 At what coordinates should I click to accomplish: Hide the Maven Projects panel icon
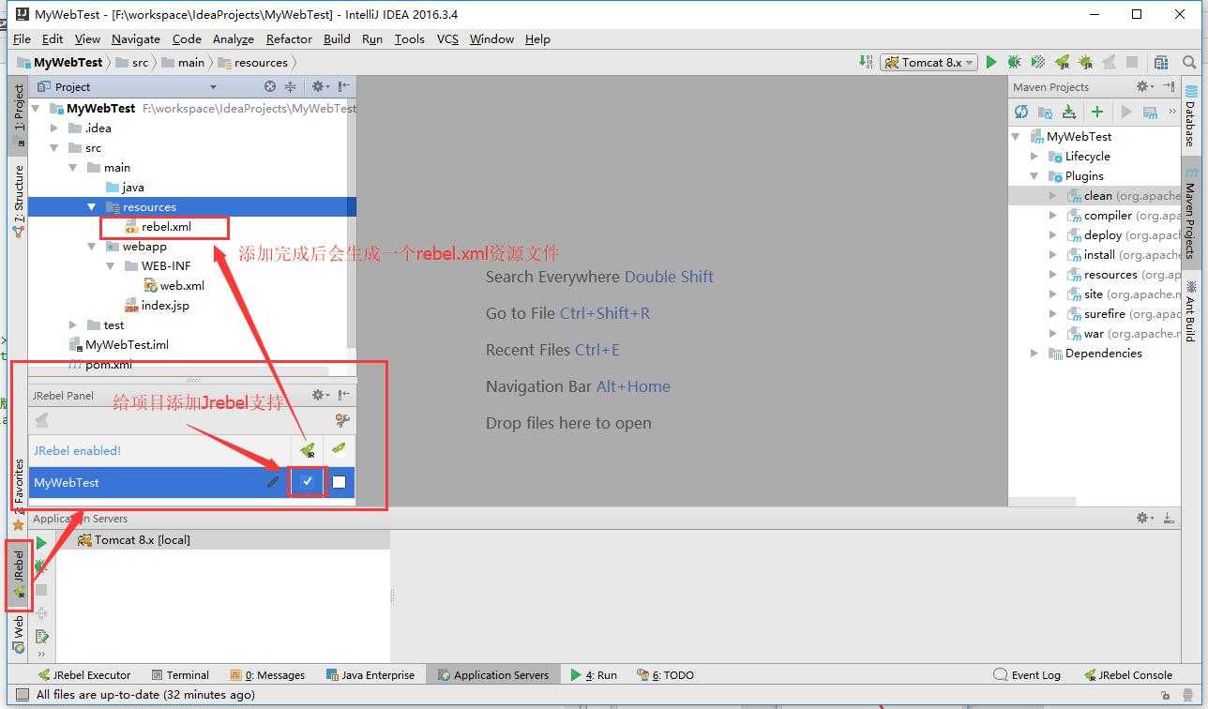(x=1169, y=86)
